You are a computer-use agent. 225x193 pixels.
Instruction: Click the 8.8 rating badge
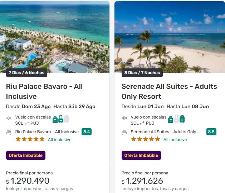[211, 132]
